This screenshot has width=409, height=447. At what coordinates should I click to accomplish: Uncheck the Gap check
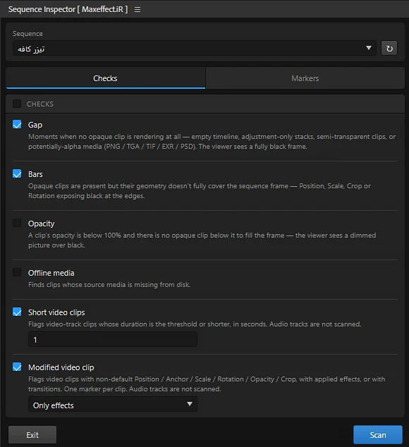(x=17, y=125)
